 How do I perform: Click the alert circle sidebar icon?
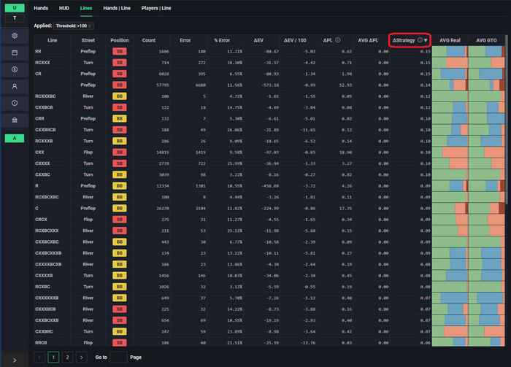click(x=15, y=103)
